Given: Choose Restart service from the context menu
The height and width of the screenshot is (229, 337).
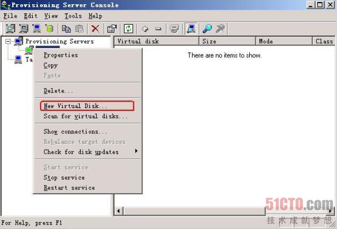Looking at the screenshot, I should (88, 188).
